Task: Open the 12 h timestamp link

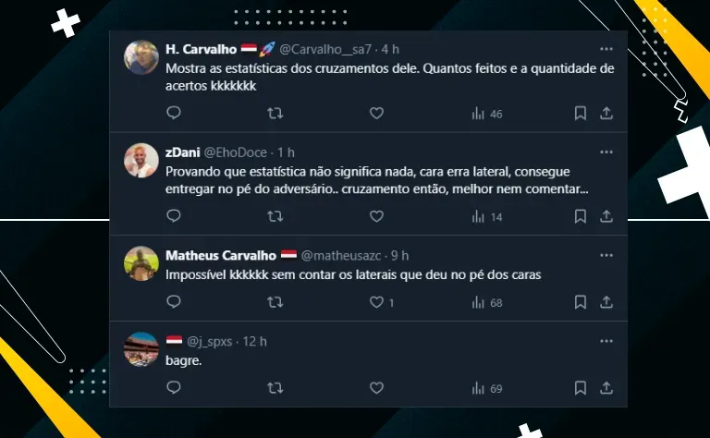Action: 254,341
